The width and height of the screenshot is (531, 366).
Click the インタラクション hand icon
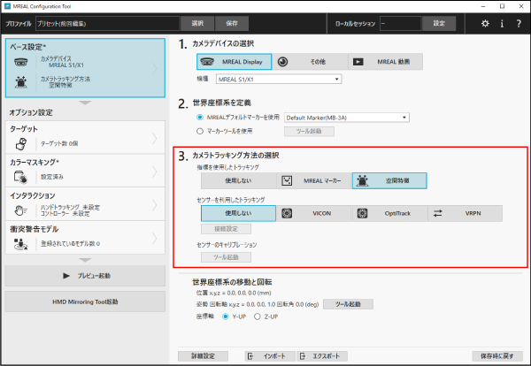[20, 210]
